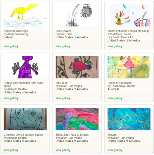Open the yellow bird Seasonal Drawings thumbnail
The width and height of the screenshot is (154, 155).
tap(25, 15)
